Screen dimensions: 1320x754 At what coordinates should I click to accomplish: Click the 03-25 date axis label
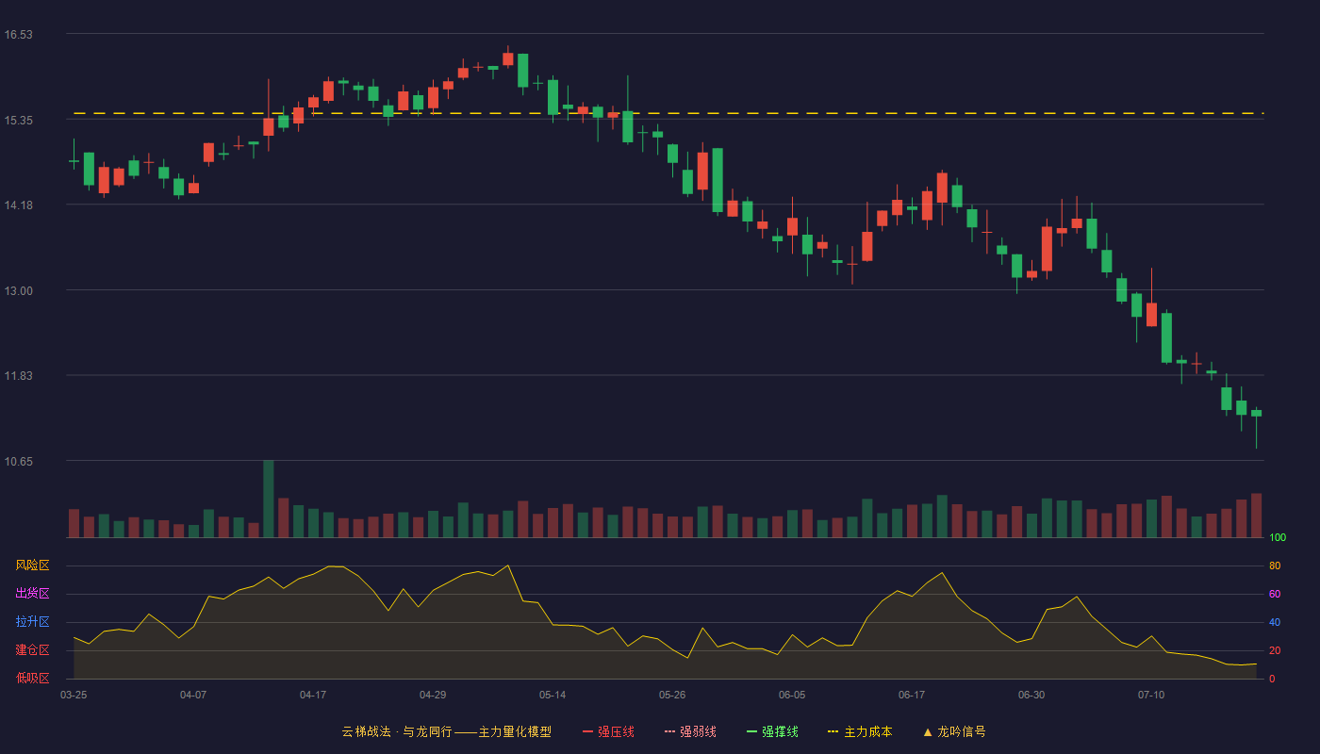pos(74,695)
